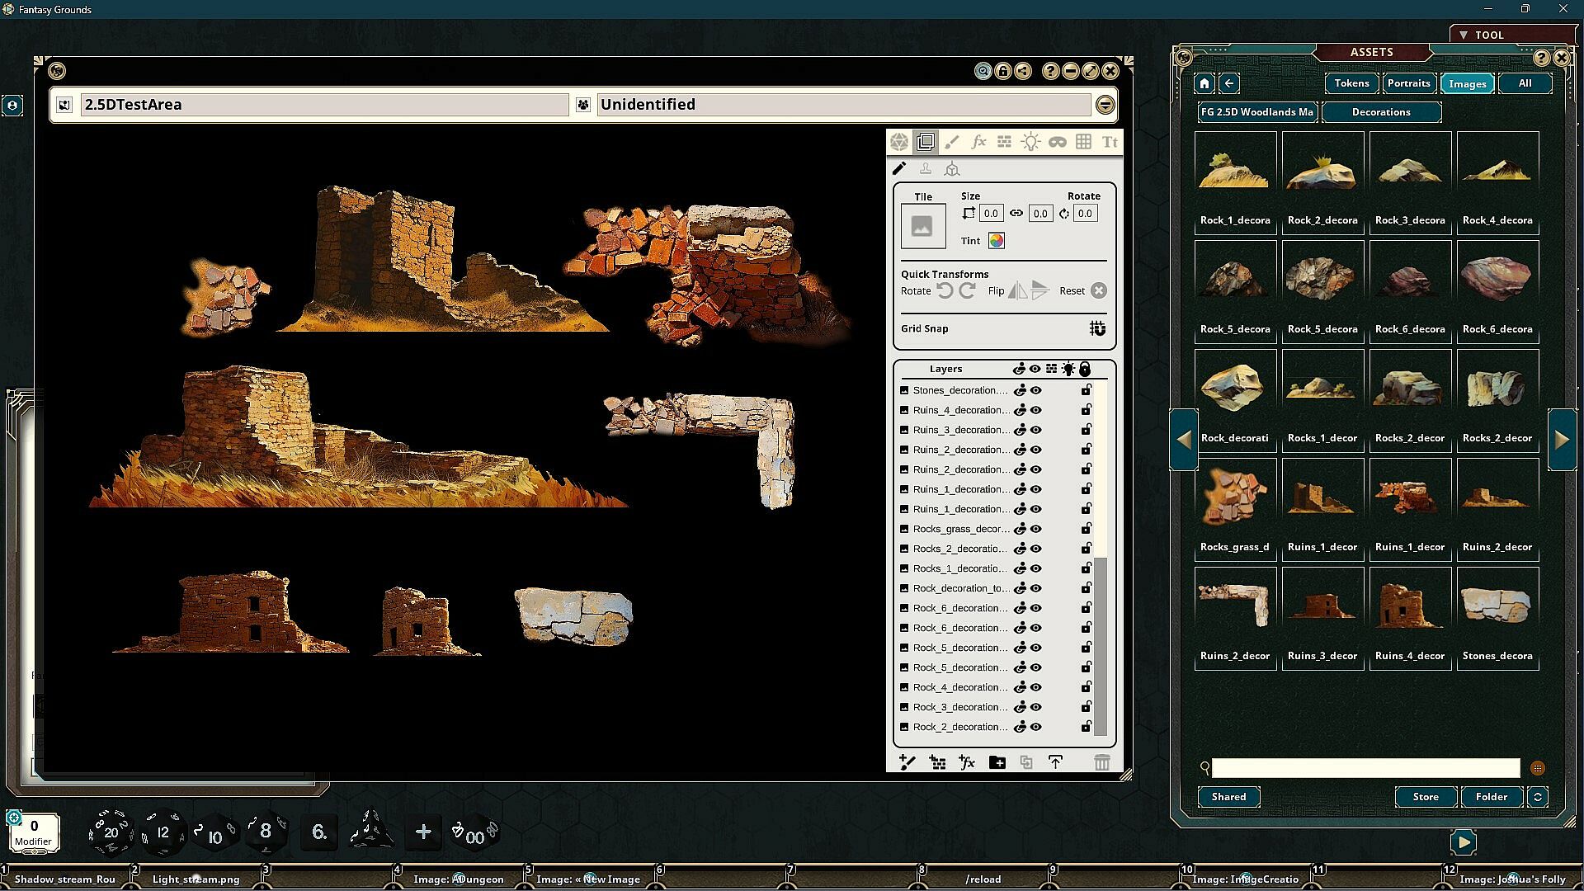Screen dimensions: 1584x891
Task: Select the paint brush tool
Action: pos(952,142)
